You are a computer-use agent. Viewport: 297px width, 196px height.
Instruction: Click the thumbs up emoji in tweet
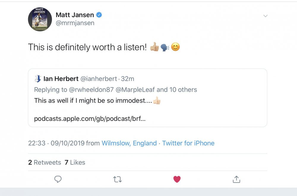pyautogui.click(x=154, y=47)
